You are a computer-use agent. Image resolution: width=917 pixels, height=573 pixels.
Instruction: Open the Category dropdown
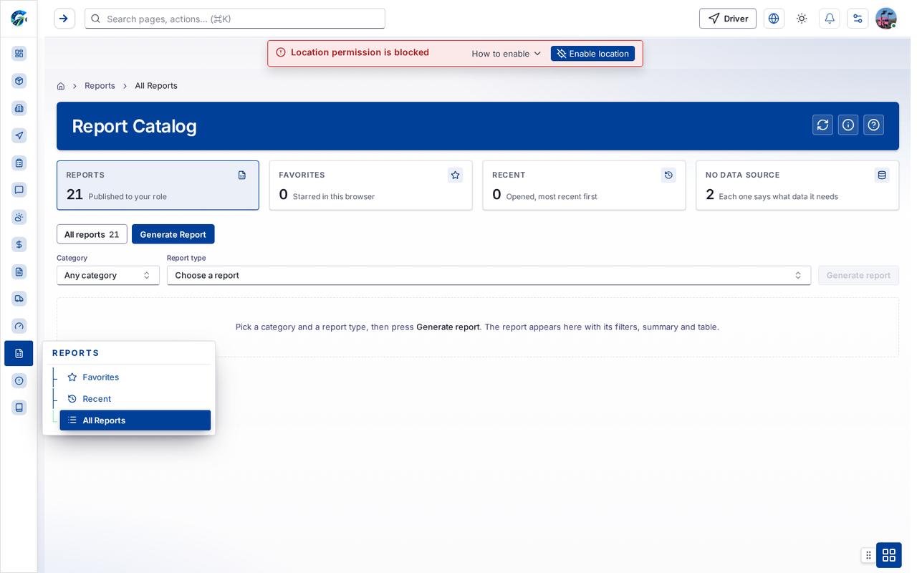108,275
